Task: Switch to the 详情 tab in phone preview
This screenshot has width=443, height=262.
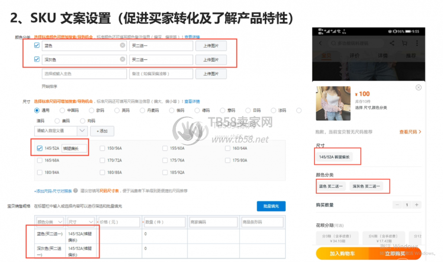Action: point(383,55)
